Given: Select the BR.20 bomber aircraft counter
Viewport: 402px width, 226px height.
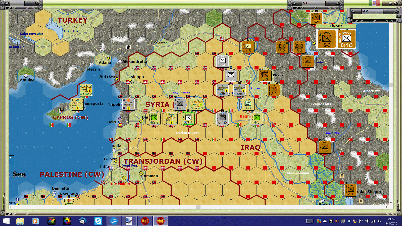Looking at the screenshot, I should (x=197, y=104).
